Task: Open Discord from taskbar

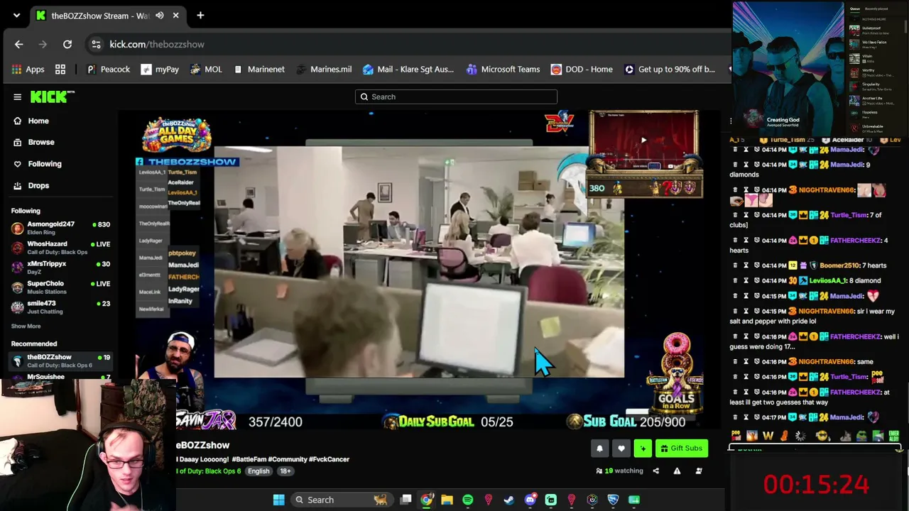Action: 530,500
